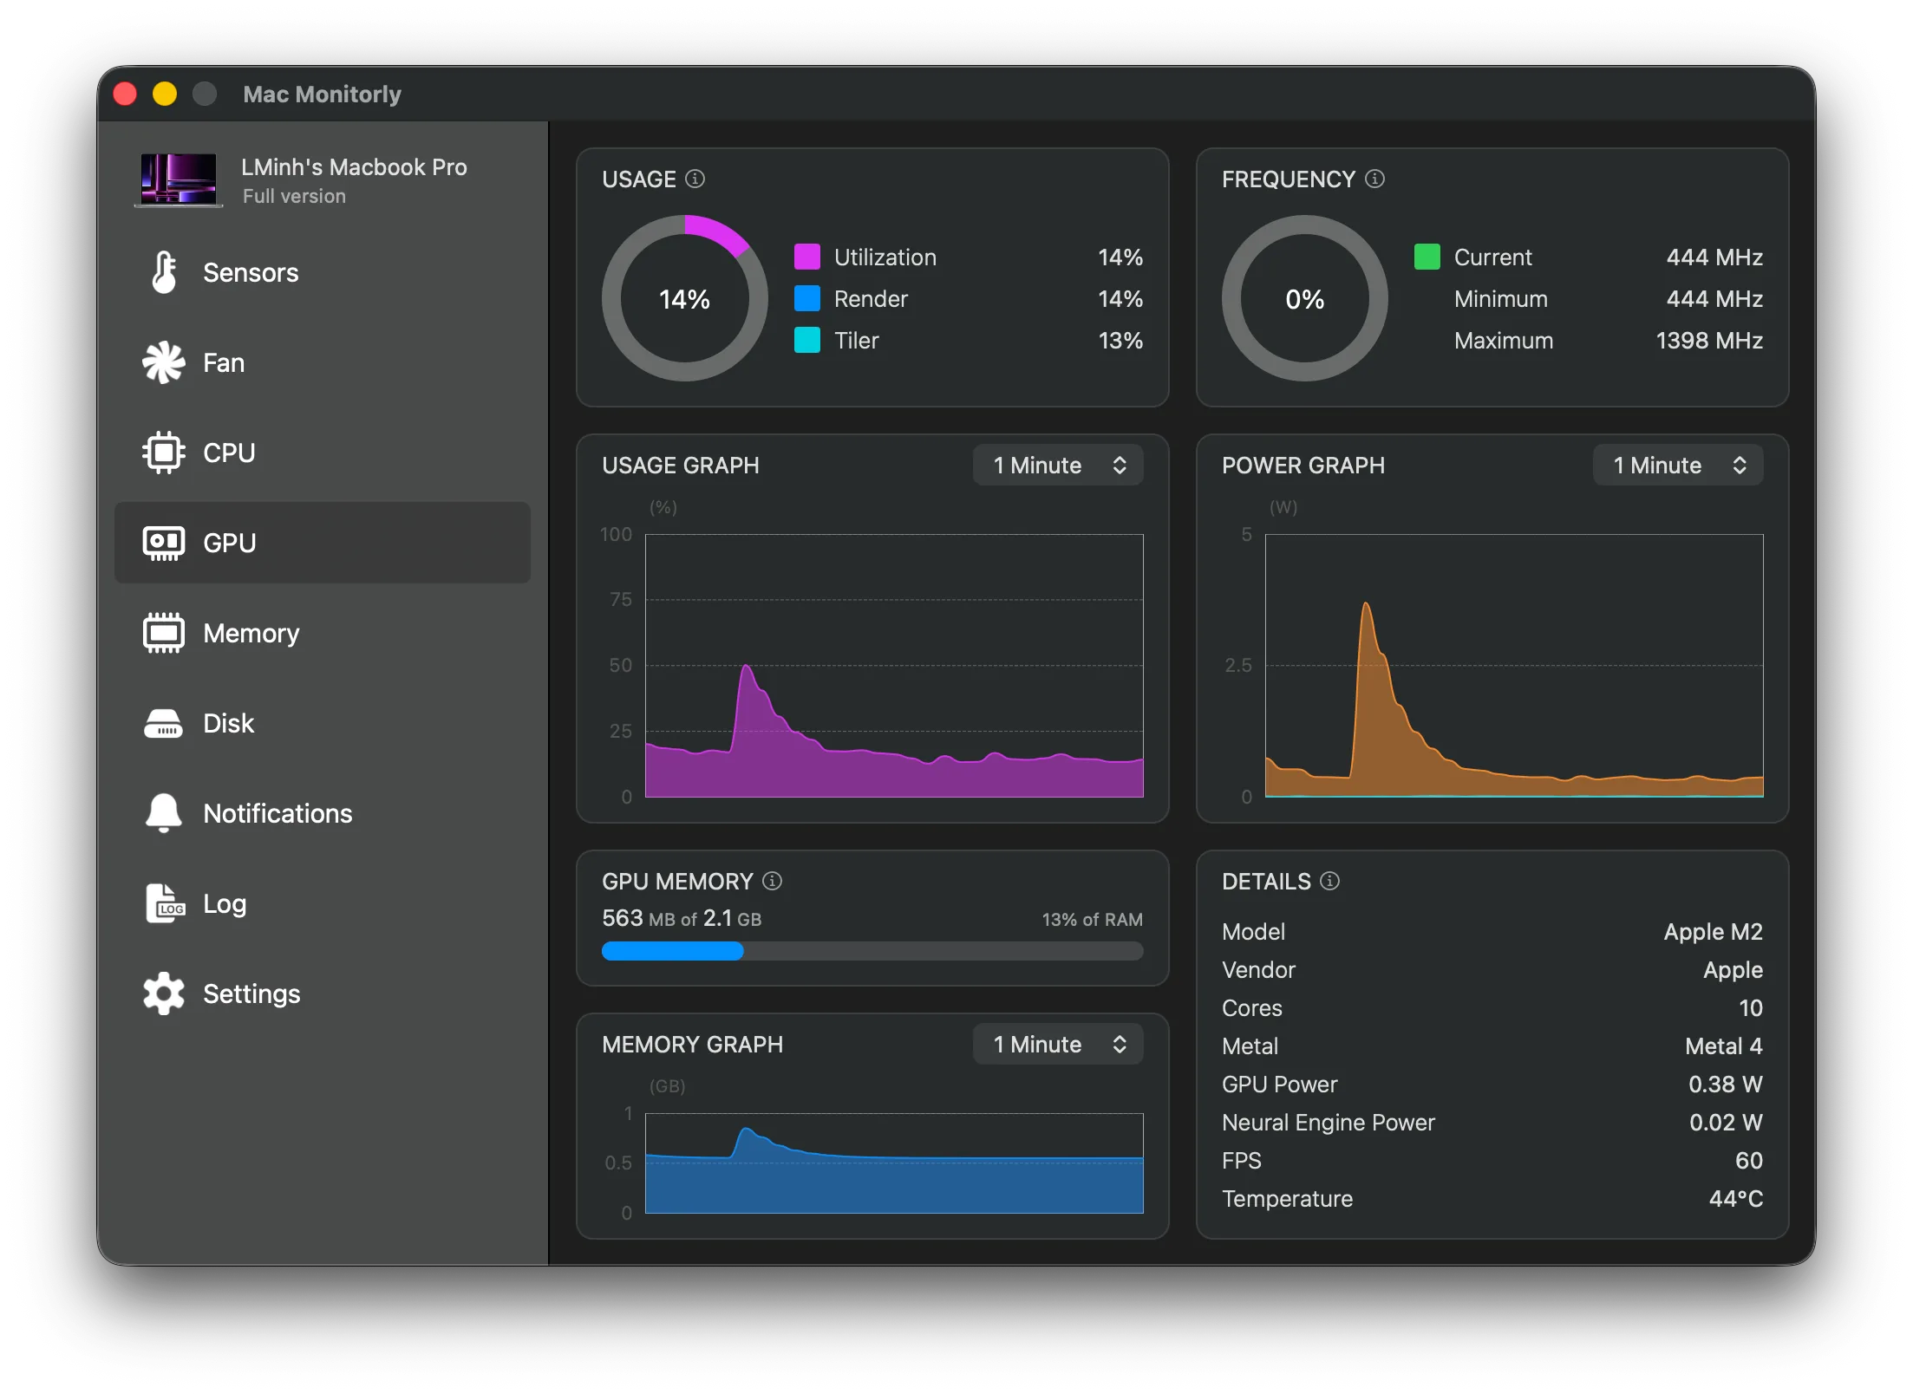
Task: Click the Settings gear icon
Action: tap(164, 993)
